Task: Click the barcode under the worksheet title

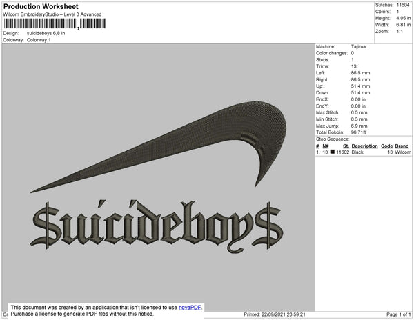Action: [55, 23]
